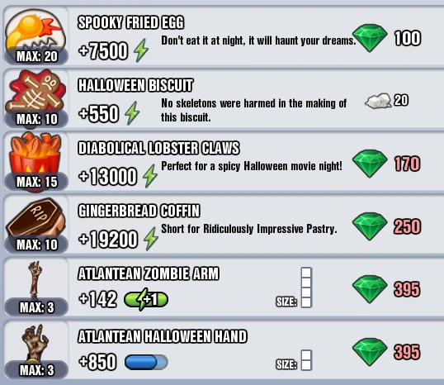Click the blue capacity bar next to +850
Viewport: 444px width, 385px height.
146,362
